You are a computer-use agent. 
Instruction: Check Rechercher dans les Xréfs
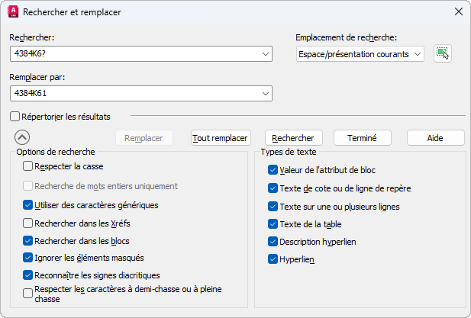pos(28,223)
